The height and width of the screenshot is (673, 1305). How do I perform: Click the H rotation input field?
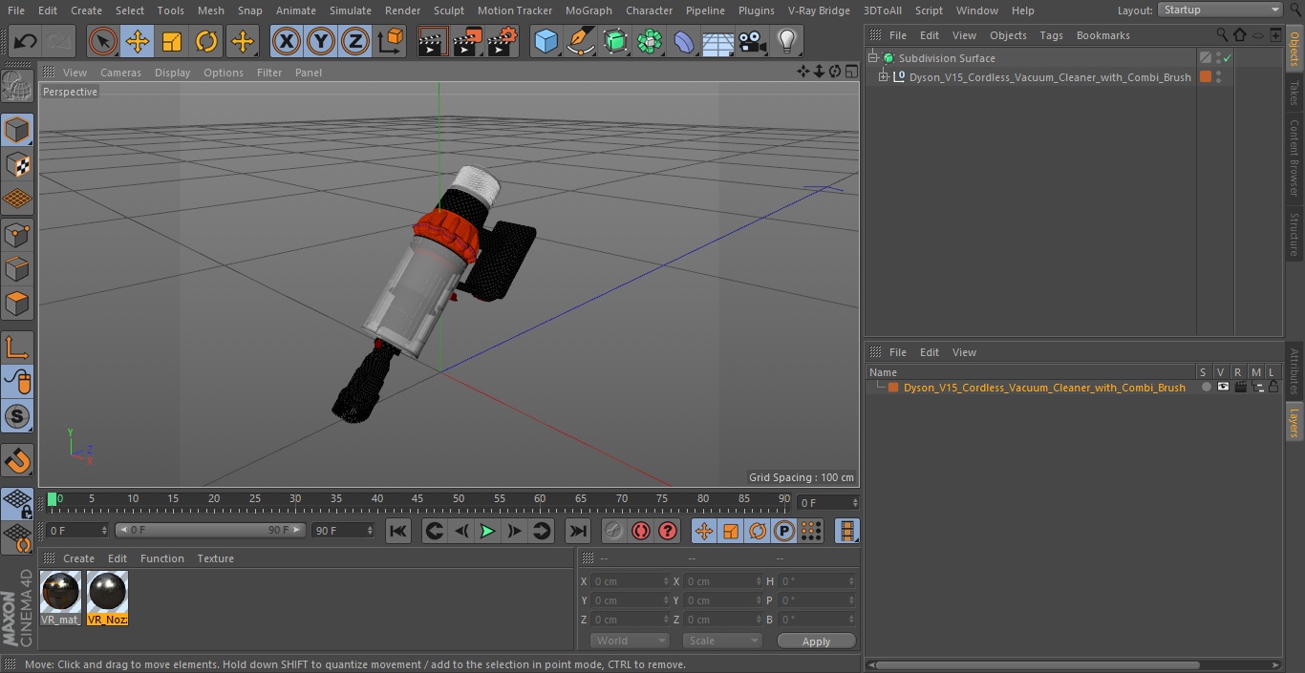click(x=818, y=581)
